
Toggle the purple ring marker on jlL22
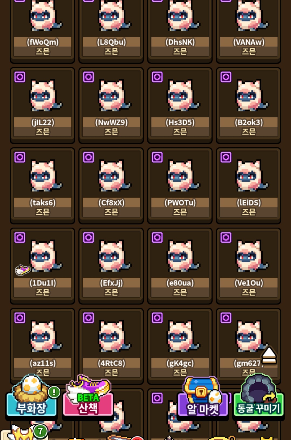tap(20, 77)
